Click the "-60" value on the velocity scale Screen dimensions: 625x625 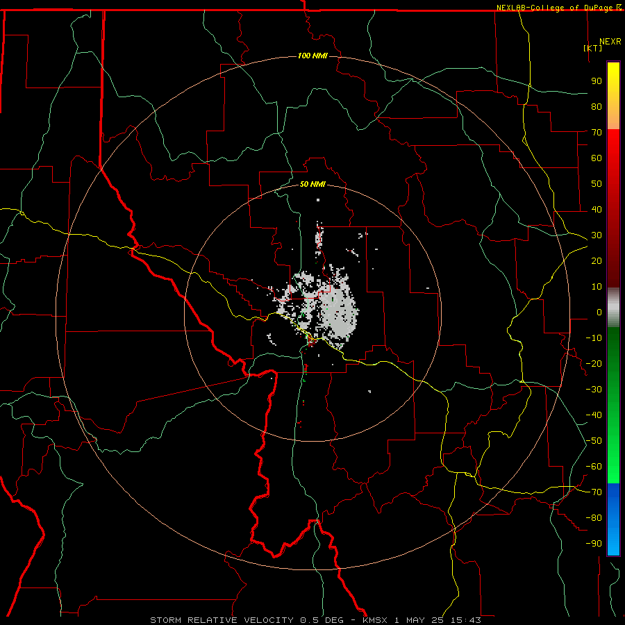[x=594, y=467]
